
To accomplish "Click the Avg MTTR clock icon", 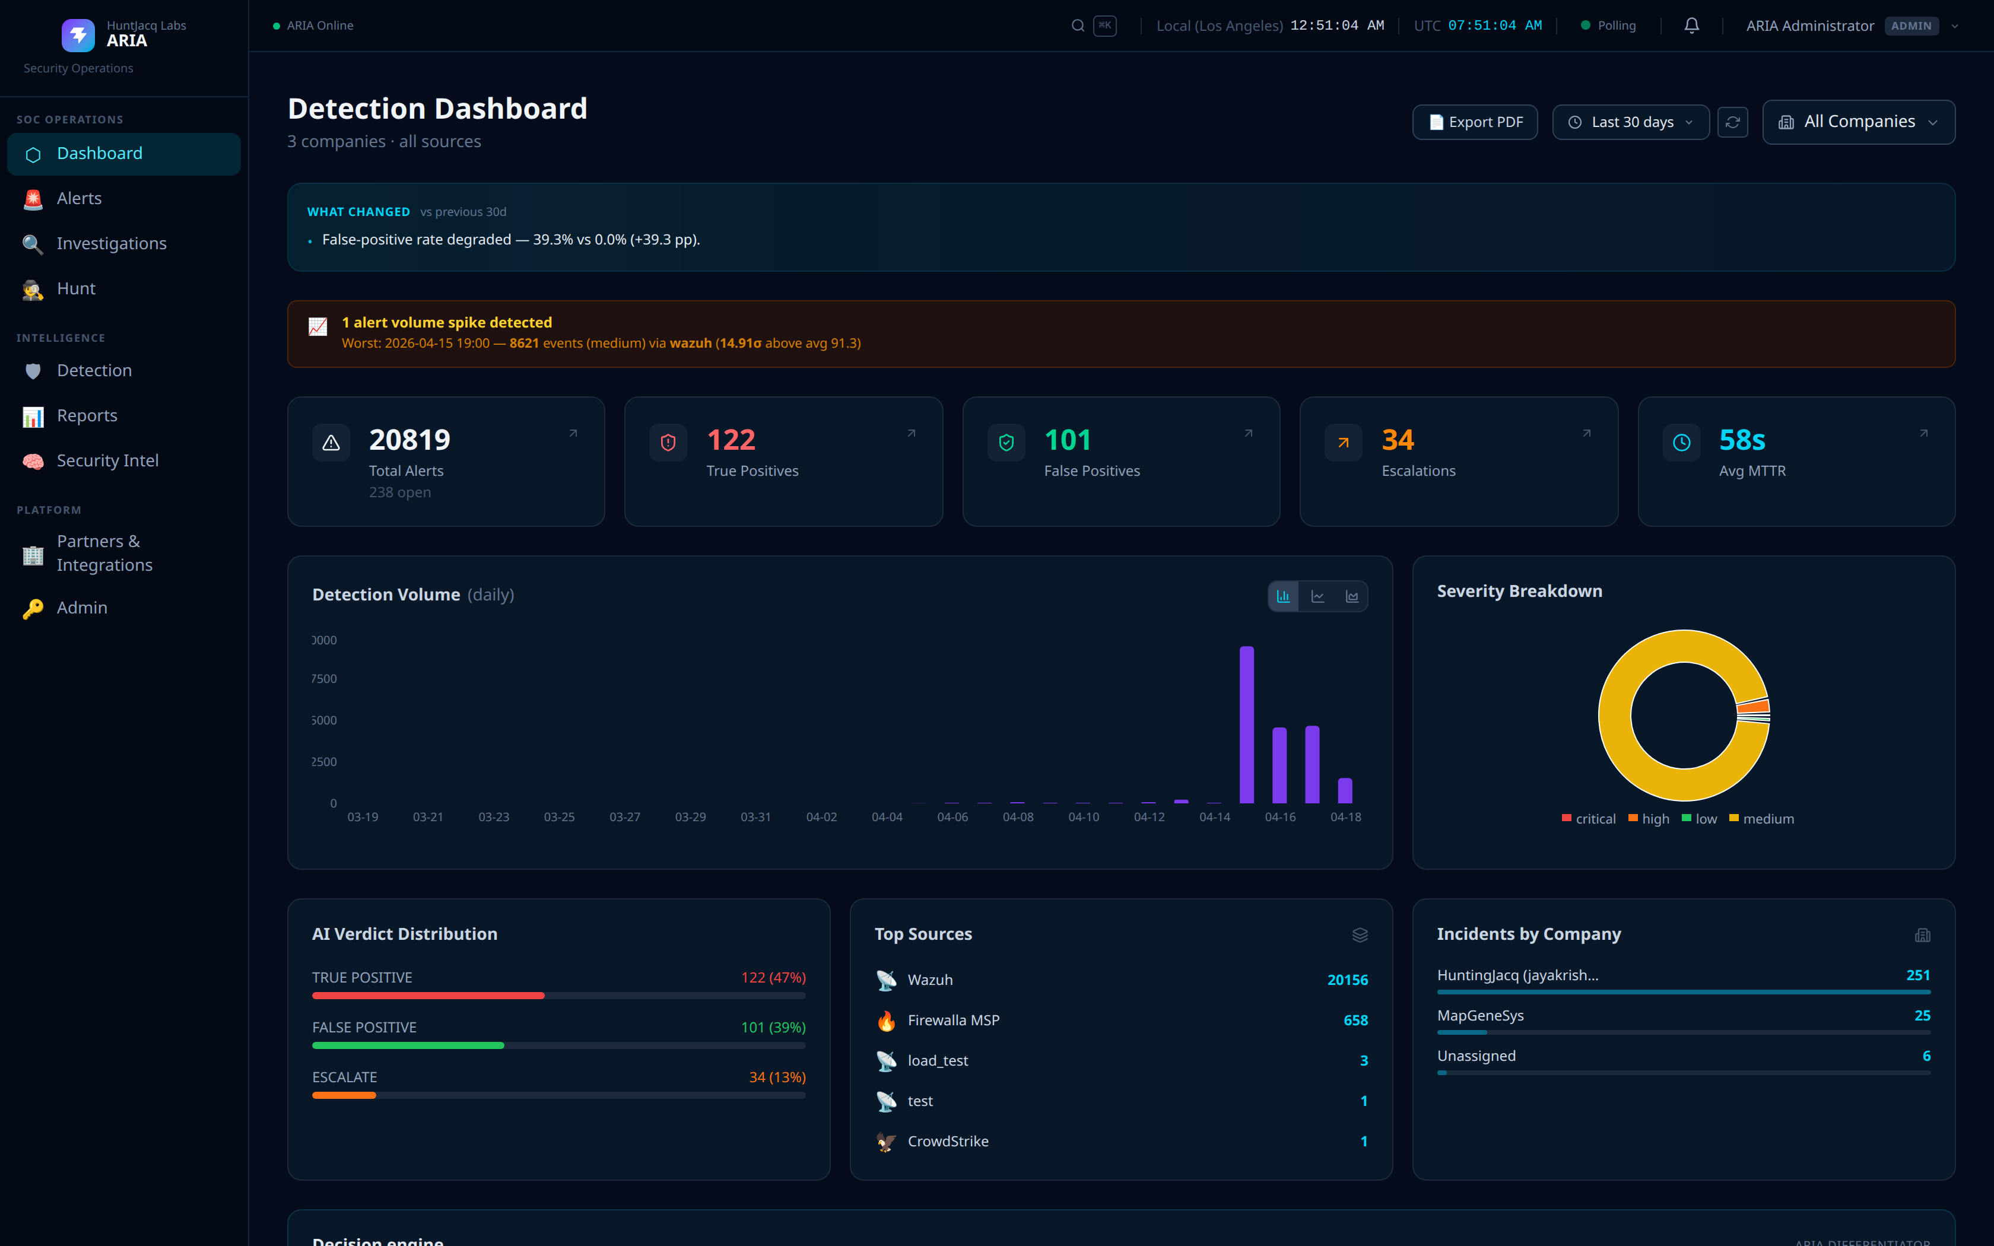I will (1682, 443).
